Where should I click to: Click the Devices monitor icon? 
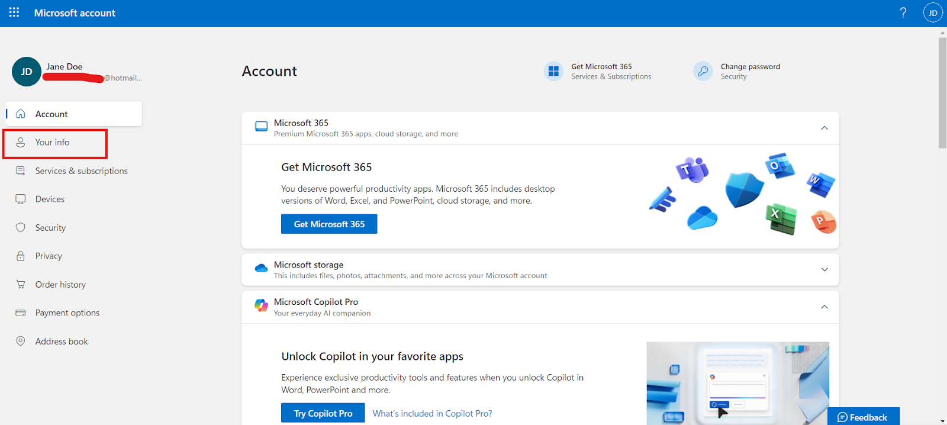click(x=21, y=199)
